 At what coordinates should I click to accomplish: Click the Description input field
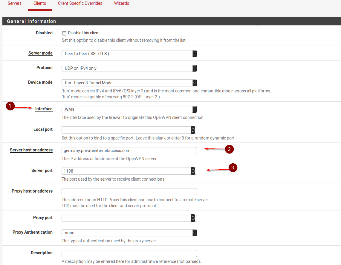click(129, 253)
